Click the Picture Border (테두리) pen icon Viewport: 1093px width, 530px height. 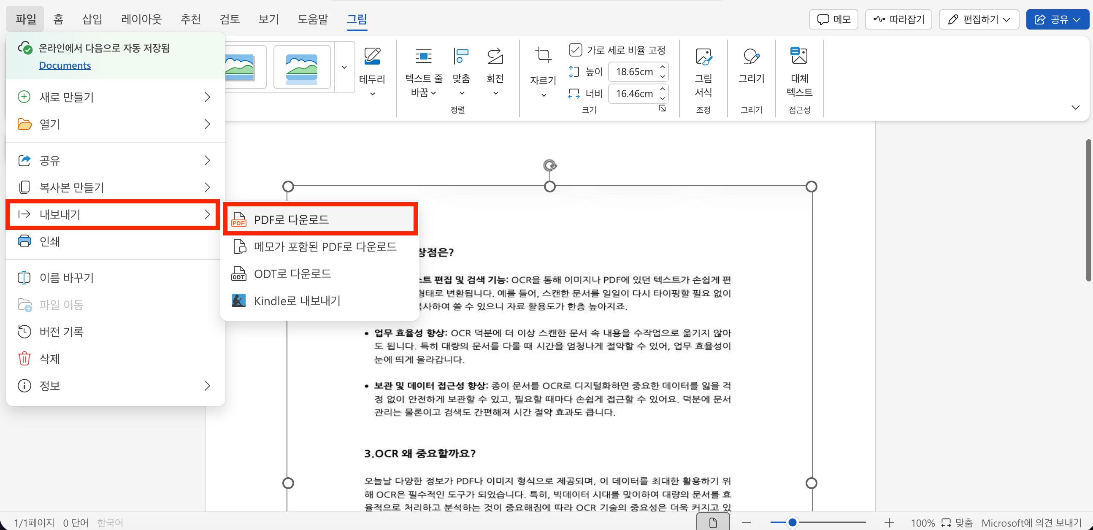372,57
